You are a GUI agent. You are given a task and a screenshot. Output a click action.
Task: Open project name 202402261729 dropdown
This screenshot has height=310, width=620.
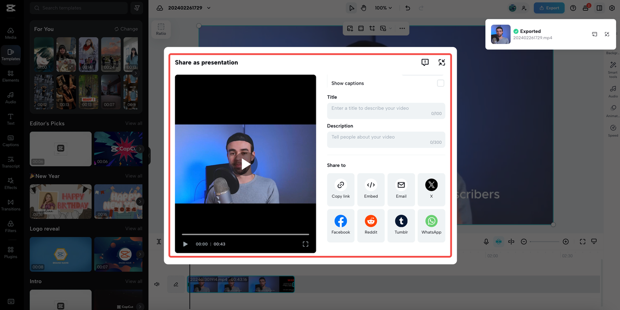(189, 8)
